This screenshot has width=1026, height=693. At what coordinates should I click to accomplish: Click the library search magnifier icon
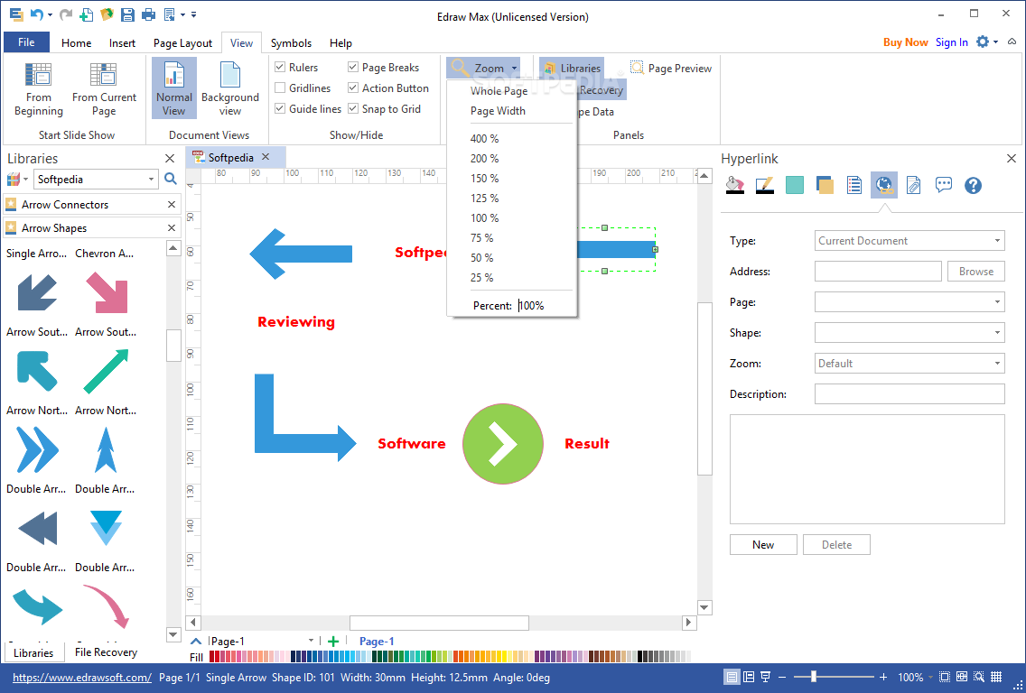coord(171,179)
